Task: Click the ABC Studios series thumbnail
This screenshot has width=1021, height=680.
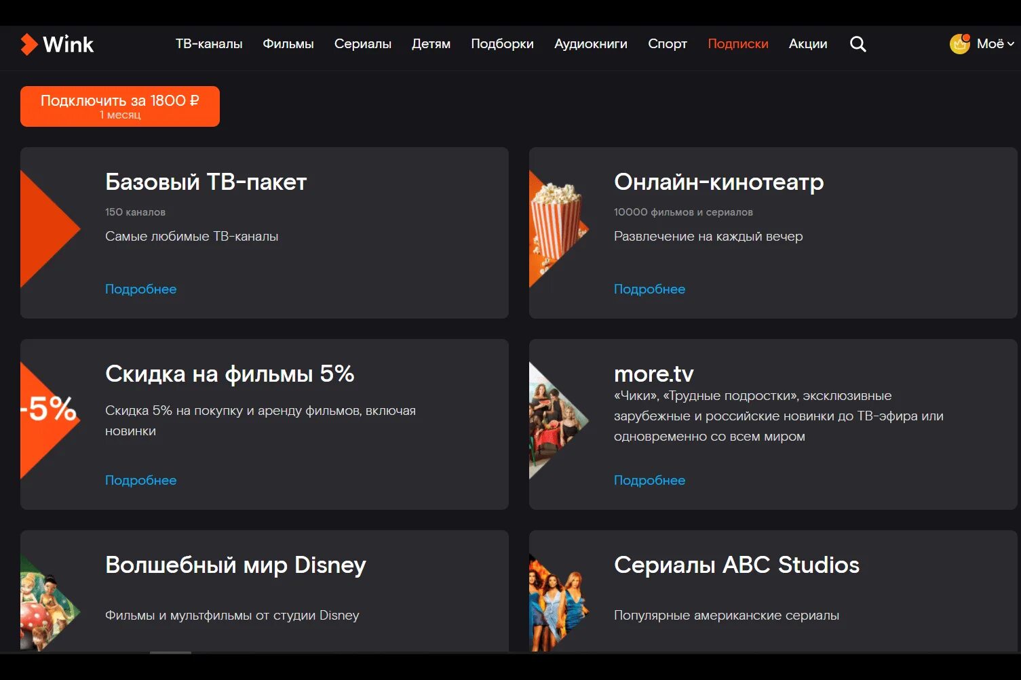Action: click(558, 603)
